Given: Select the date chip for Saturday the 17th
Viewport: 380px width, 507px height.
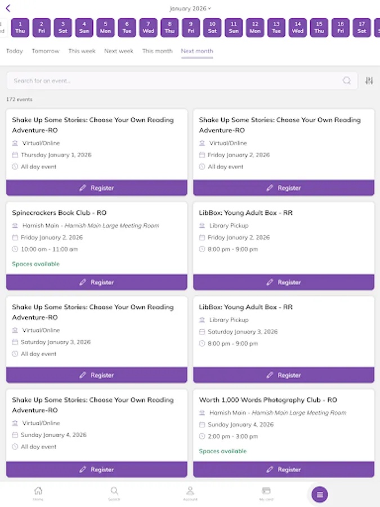Looking at the screenshot, I should pyautogui.click(x=361, y=27).
